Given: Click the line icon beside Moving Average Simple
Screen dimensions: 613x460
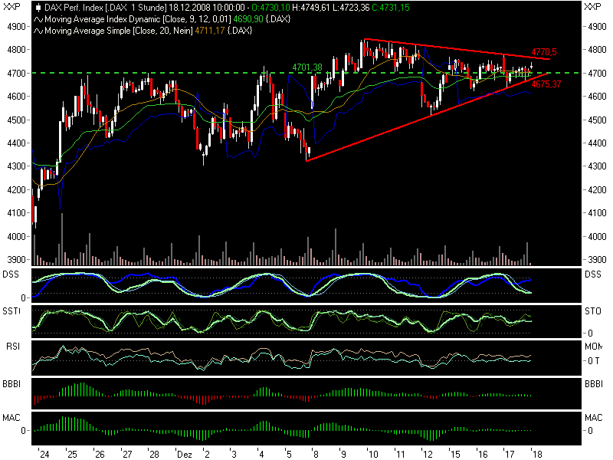Looking at the screenshot, I should click(39, 31).
